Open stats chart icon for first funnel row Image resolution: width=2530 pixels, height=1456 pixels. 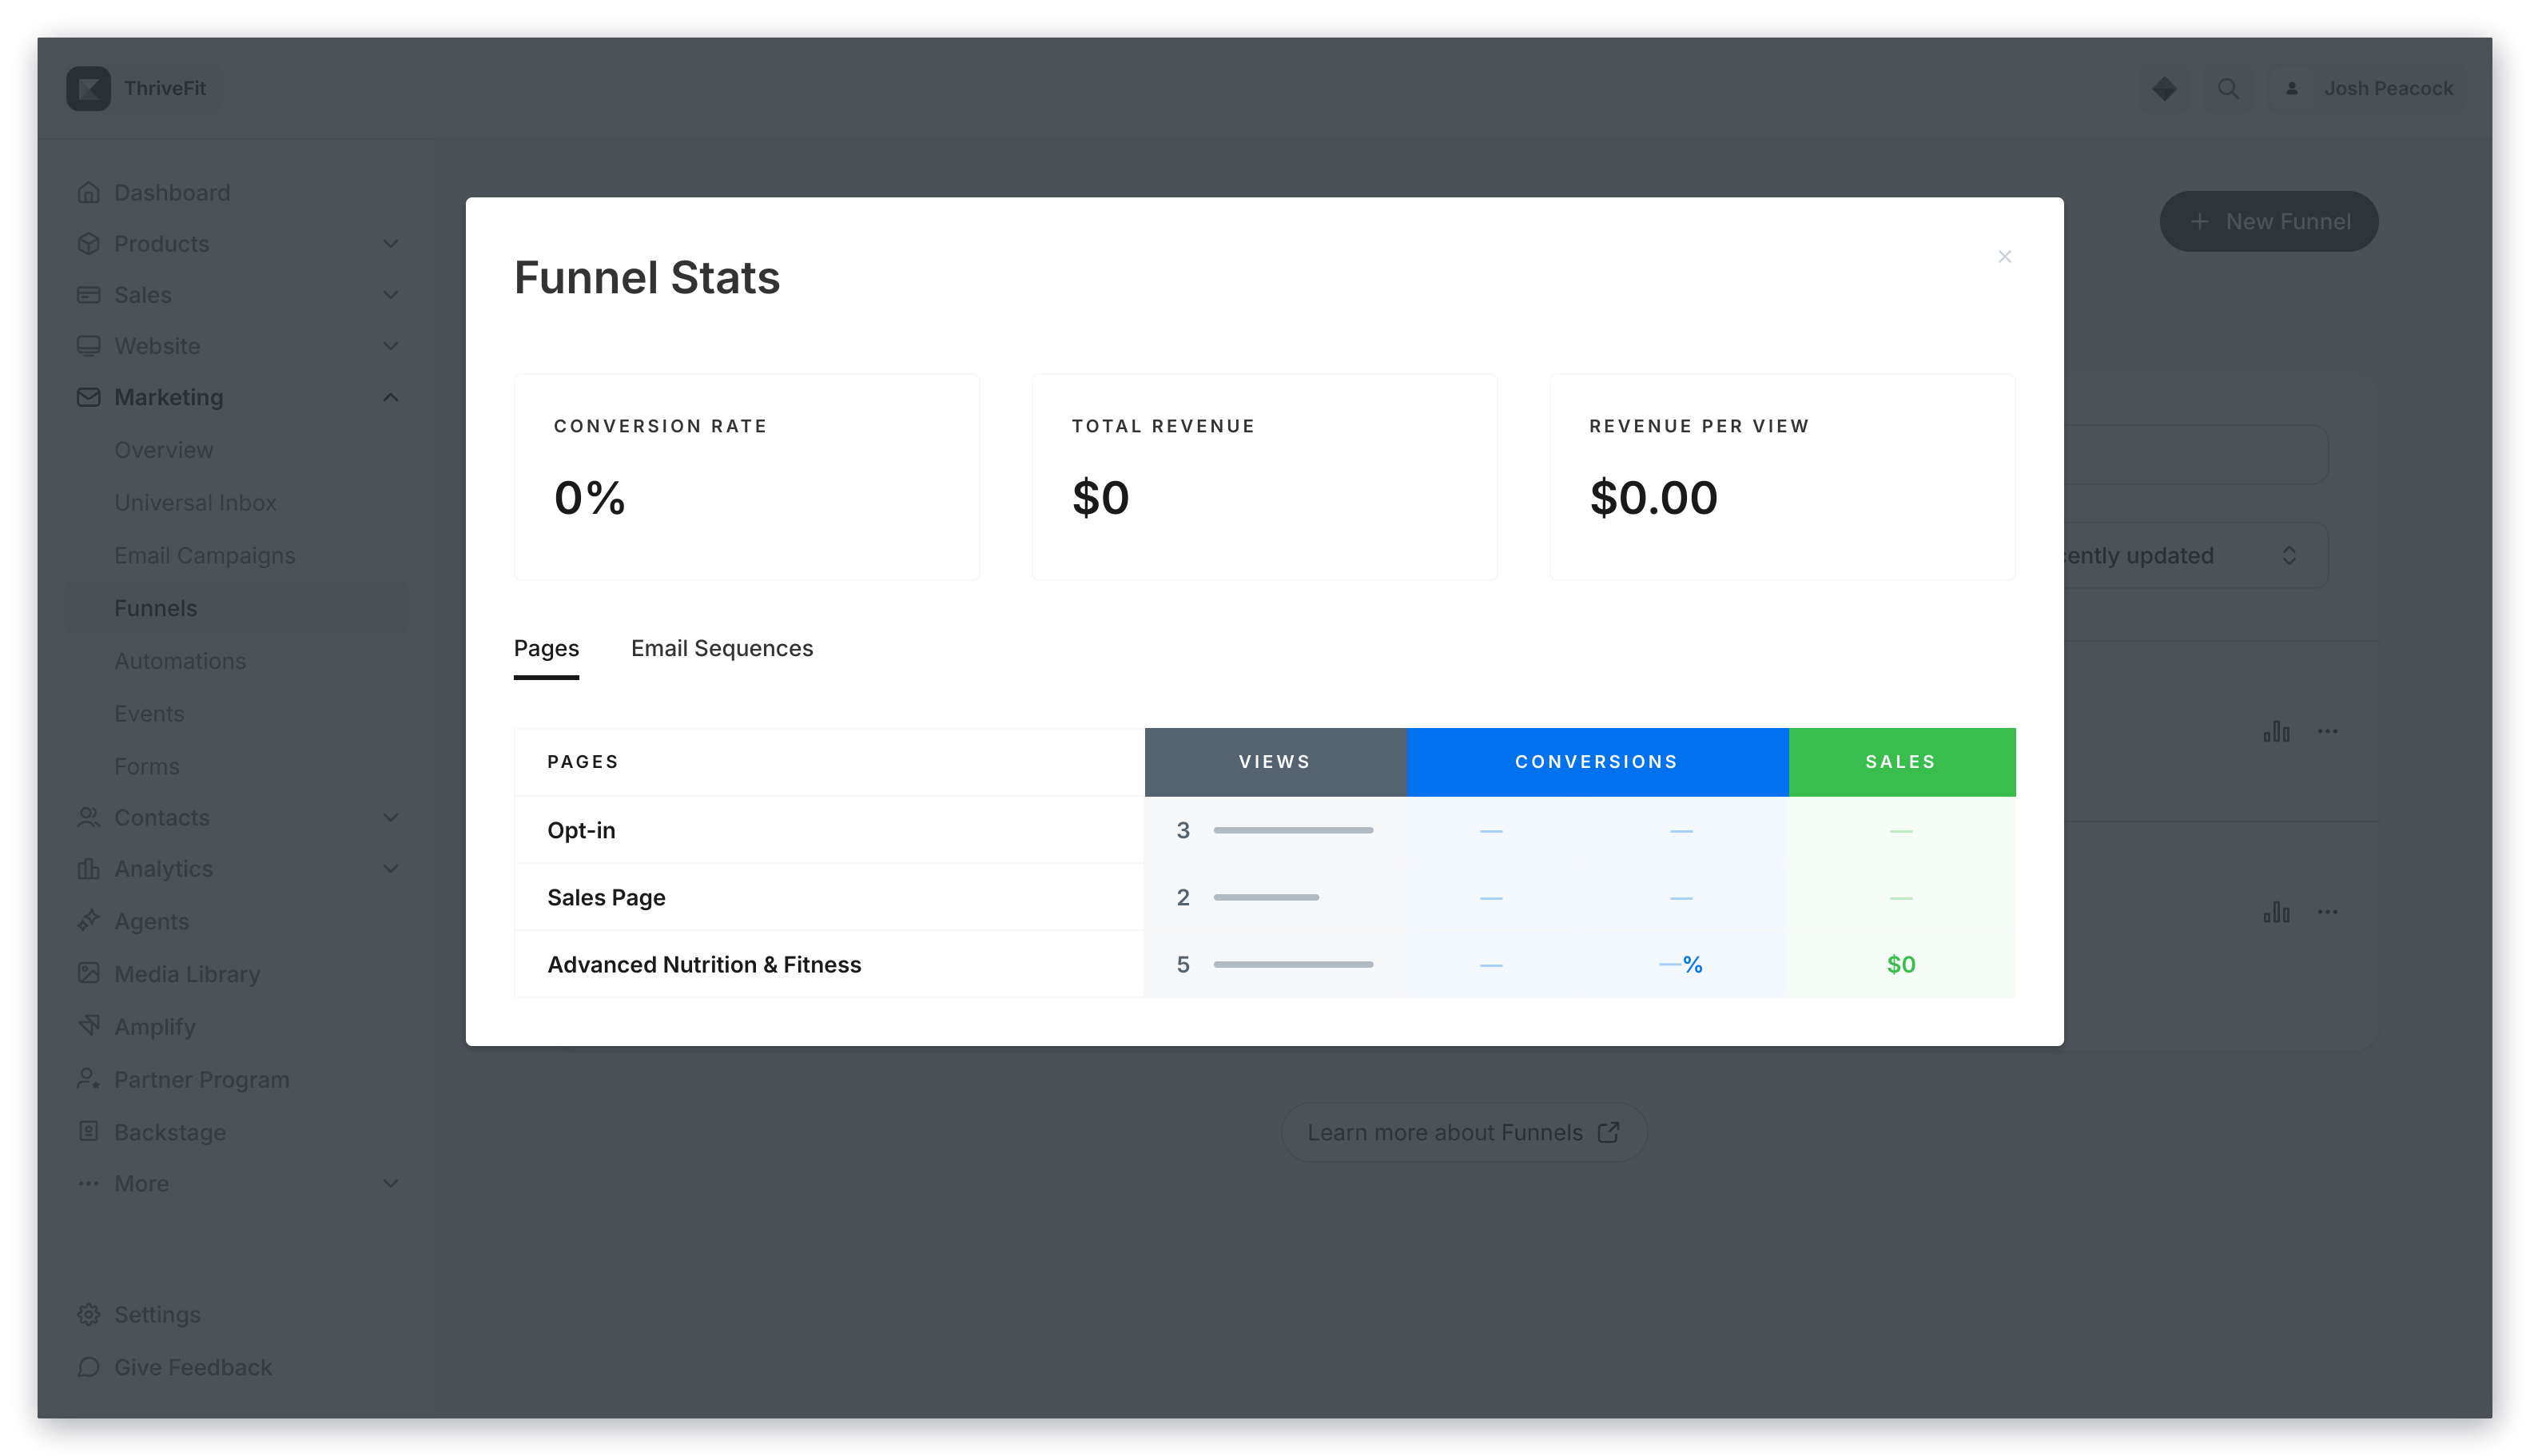coord(2276,731)
